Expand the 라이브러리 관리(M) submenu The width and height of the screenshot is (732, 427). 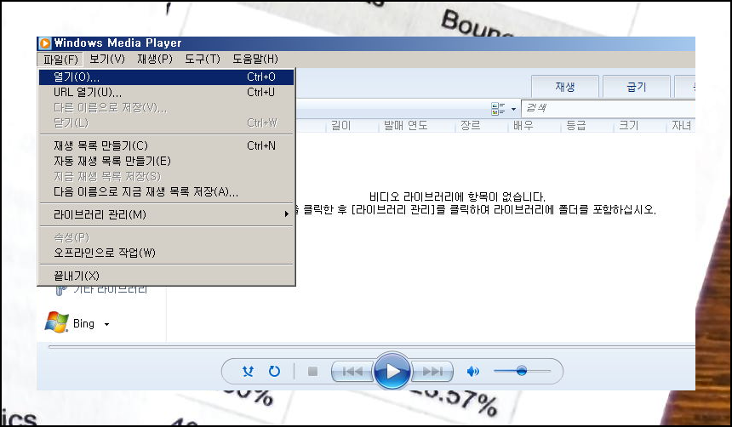coord(166,214)
